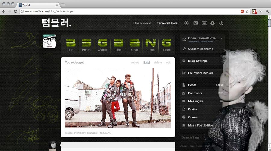Click the Blog Settings gear icon
Screen dimensions: 271x151
[184, 61]
